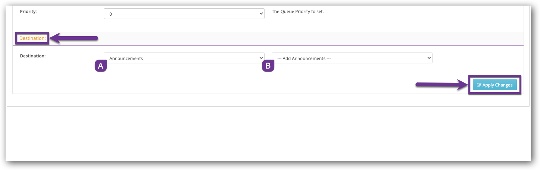Click the Add Announcements dropdown chevron
Screen dimensions: 540x170
[428, 58]
